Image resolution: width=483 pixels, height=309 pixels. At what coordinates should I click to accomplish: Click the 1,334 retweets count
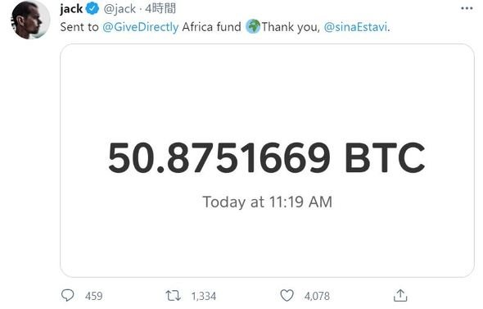click(x=204, y=296)
